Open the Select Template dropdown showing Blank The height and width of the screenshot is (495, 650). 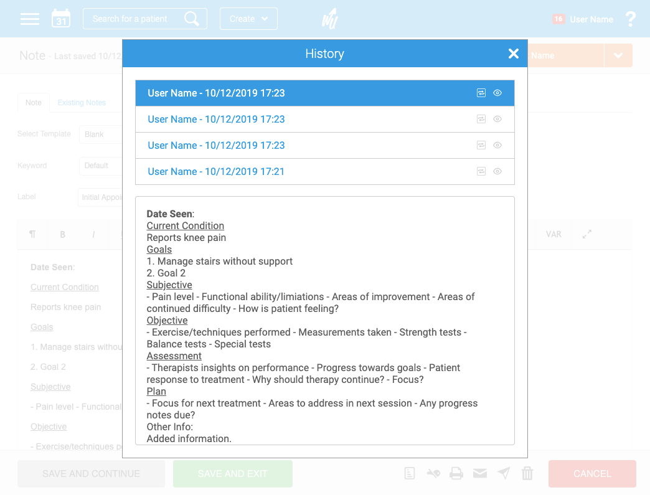click(x=101, y=134)
